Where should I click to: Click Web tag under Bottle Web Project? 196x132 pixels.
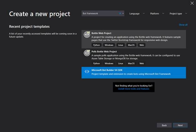click(142, 45)
